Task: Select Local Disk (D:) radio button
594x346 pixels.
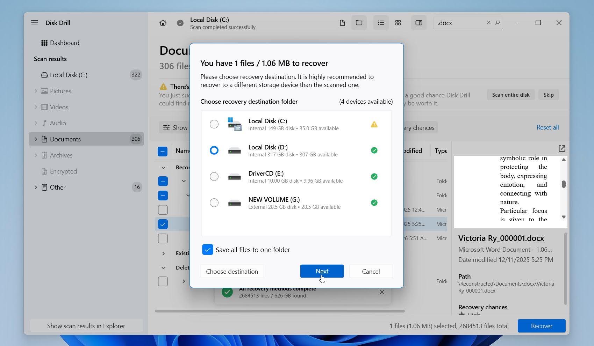Action: point(214,150)
